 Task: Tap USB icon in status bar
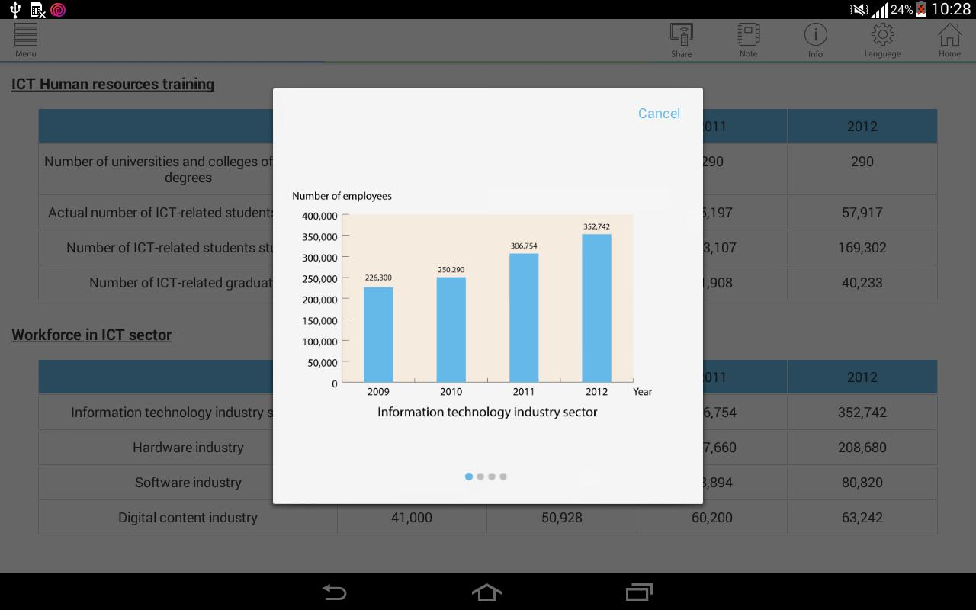[x=15, y=10]
